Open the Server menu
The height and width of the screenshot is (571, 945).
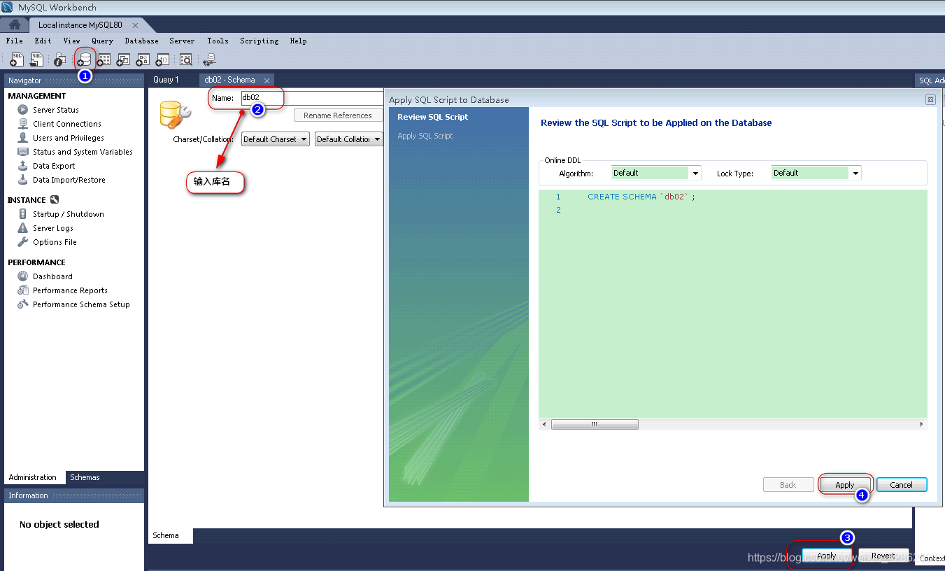182,41
